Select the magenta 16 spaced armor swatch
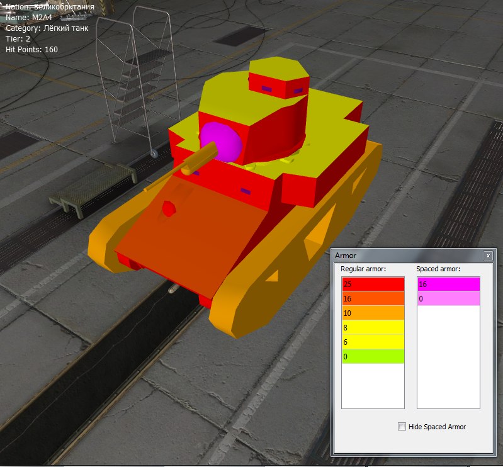The image size is (503, 467). [x=449, y=284]
